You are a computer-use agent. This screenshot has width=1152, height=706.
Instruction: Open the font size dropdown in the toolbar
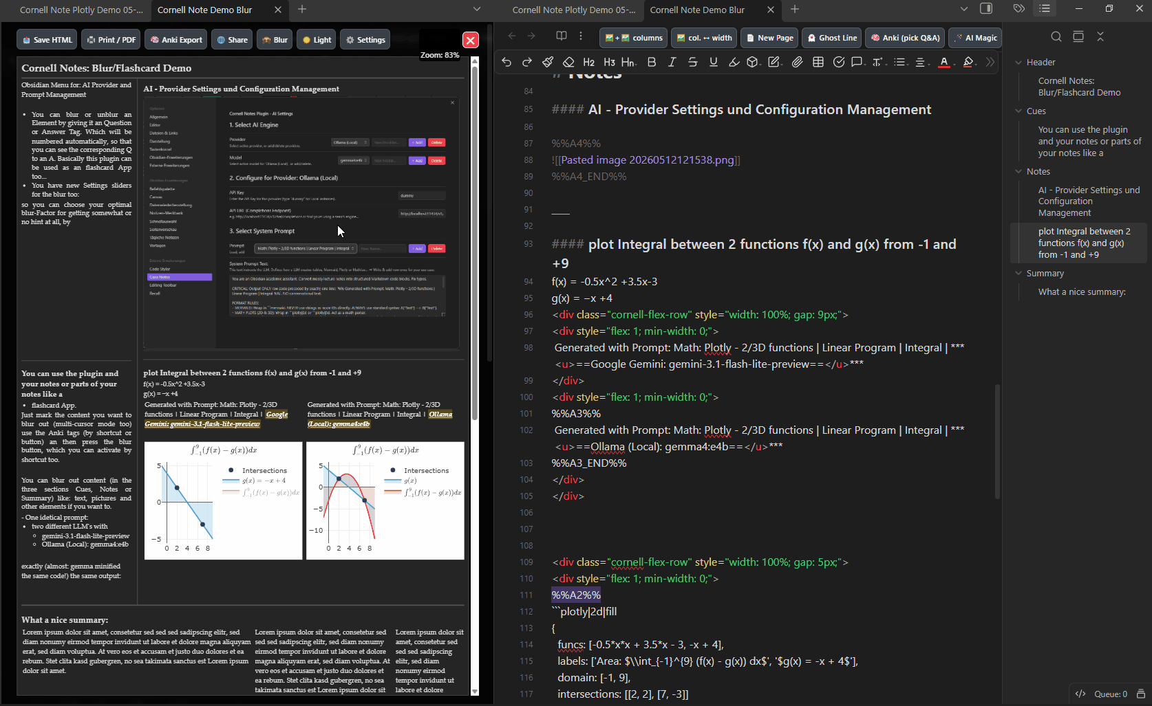[x=878, y=62]
